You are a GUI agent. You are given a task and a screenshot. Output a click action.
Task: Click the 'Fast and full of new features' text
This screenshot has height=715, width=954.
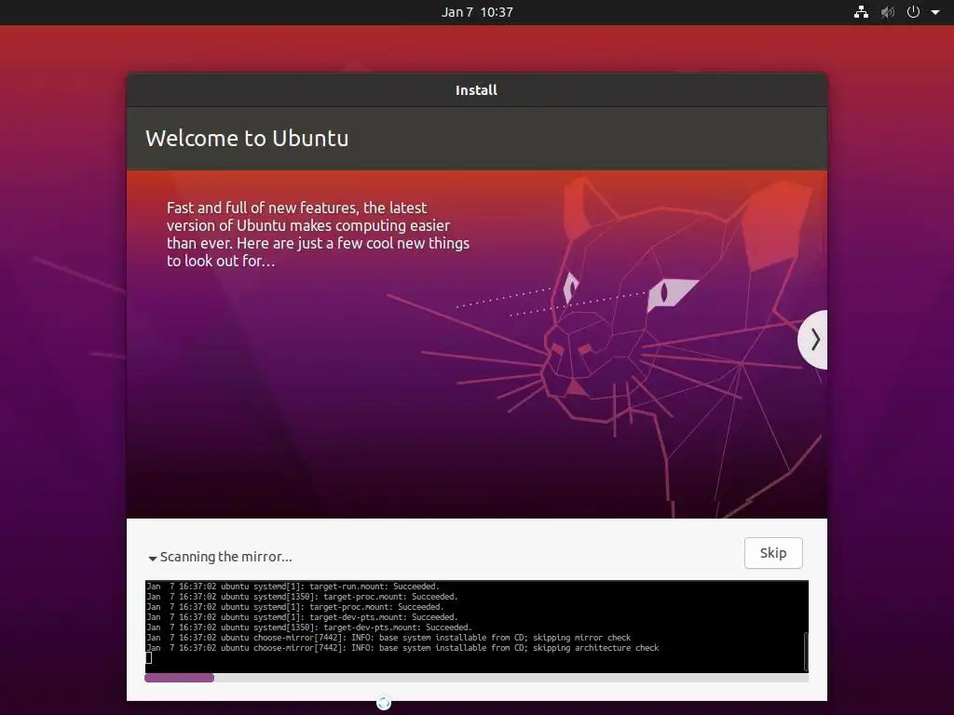pyautogui.click(x=319, y=234)
